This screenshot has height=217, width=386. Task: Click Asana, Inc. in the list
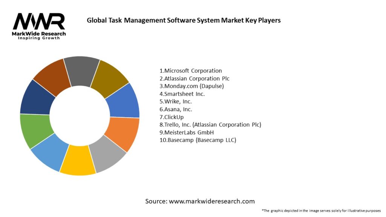[176, 109]
